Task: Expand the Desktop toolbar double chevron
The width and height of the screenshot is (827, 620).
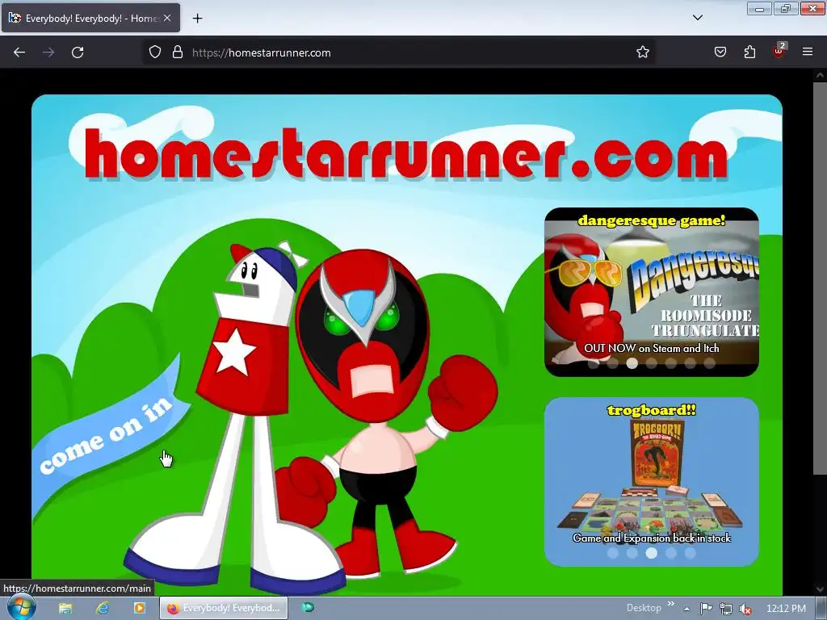Action: [671, 604]
